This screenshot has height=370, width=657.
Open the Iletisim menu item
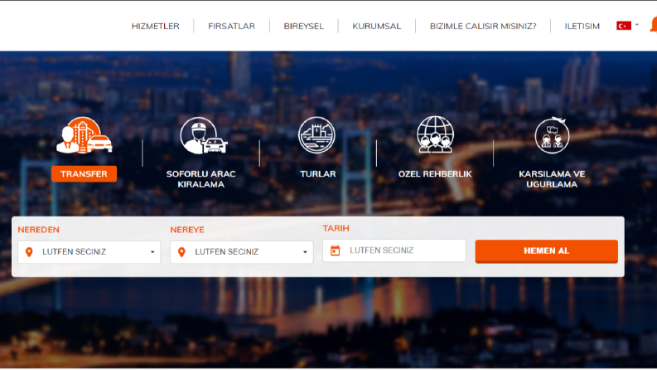click(582, 26)
